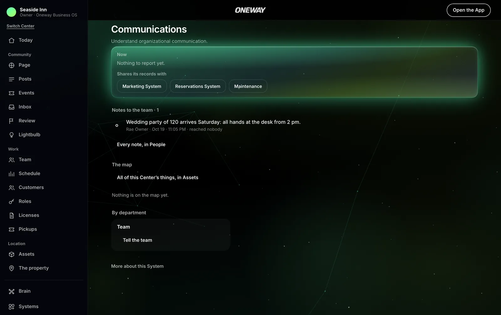Viewport: 501px width, 315px height.
Task: Click the Team department card heading
Action: click(123, 227)
